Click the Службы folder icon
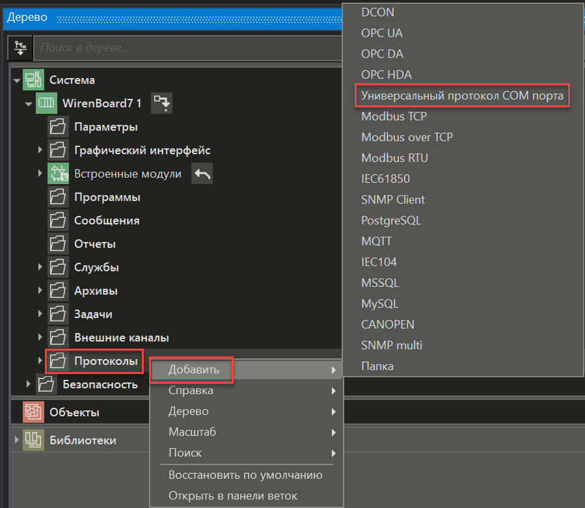This screenshot has width=585, height=508. click(x=58, y=267)
